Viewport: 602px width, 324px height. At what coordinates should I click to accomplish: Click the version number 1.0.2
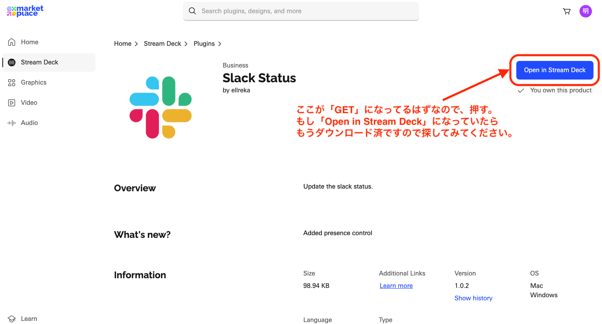click(x=462, y=286)
